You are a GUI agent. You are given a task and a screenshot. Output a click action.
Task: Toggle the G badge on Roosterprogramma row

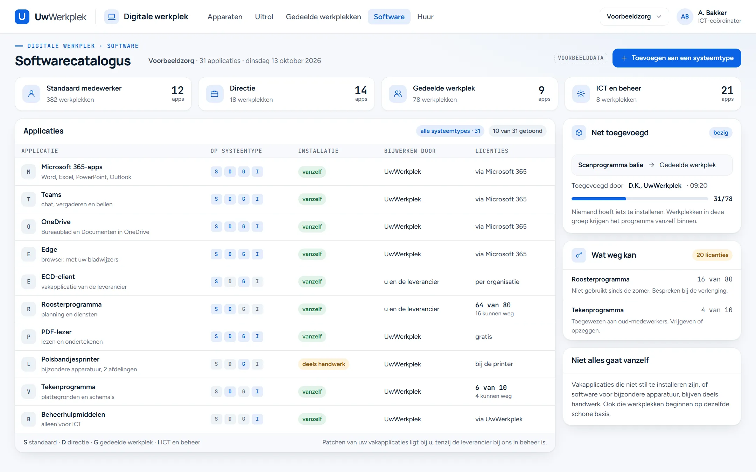pyautogui.click(x=244, y=309)
